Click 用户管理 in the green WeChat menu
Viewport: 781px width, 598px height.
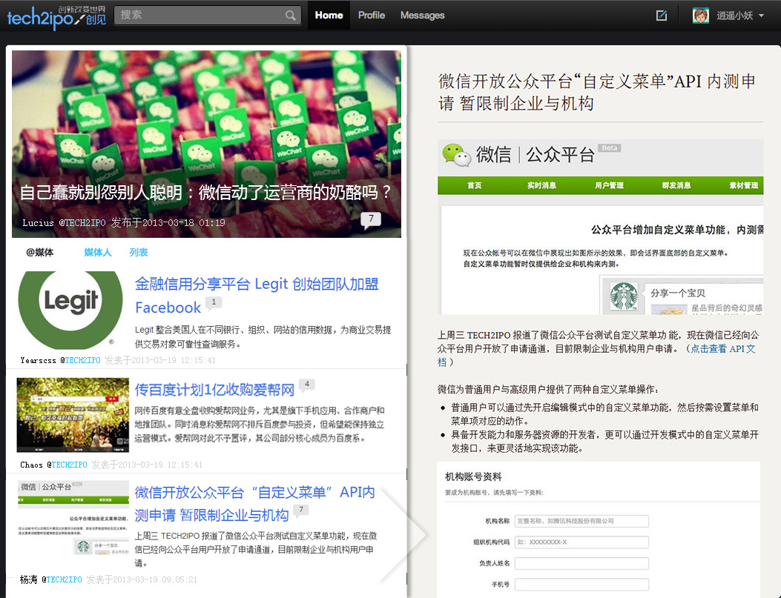609,185
